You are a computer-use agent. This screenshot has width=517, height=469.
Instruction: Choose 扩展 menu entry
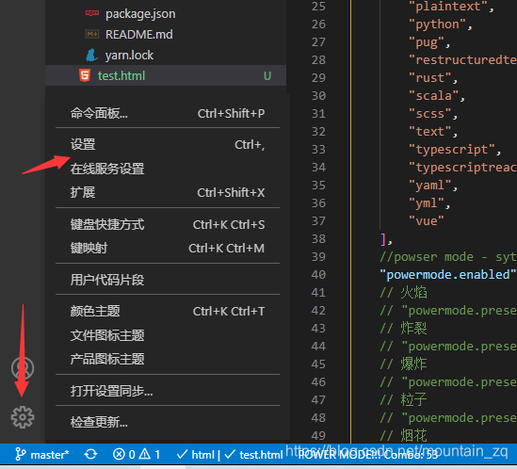click(168, 193)
